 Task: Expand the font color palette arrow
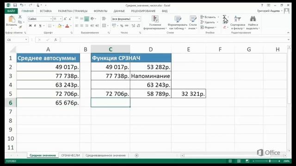71,26
